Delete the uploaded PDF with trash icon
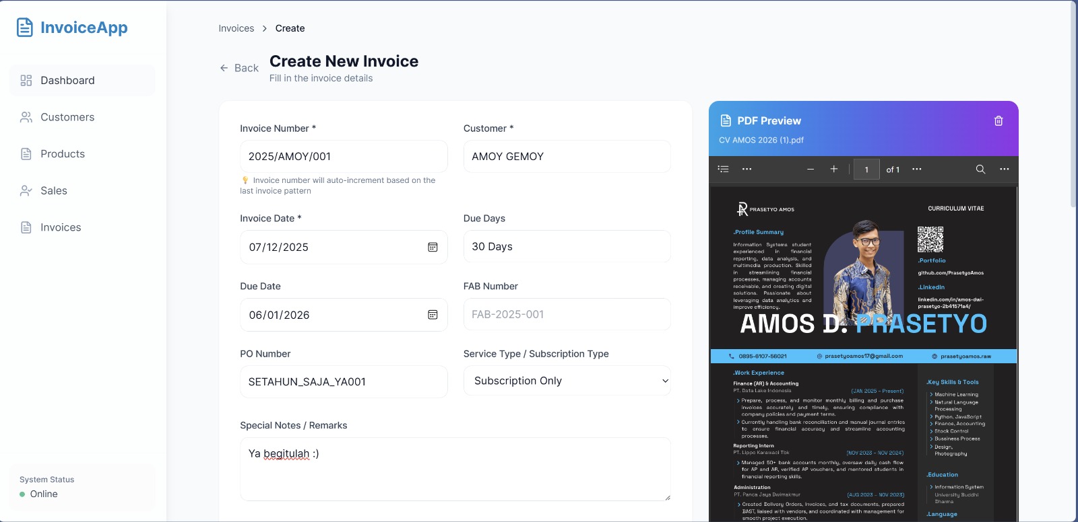Viewport: 1078px width, 522px height. tap(998, 121)
